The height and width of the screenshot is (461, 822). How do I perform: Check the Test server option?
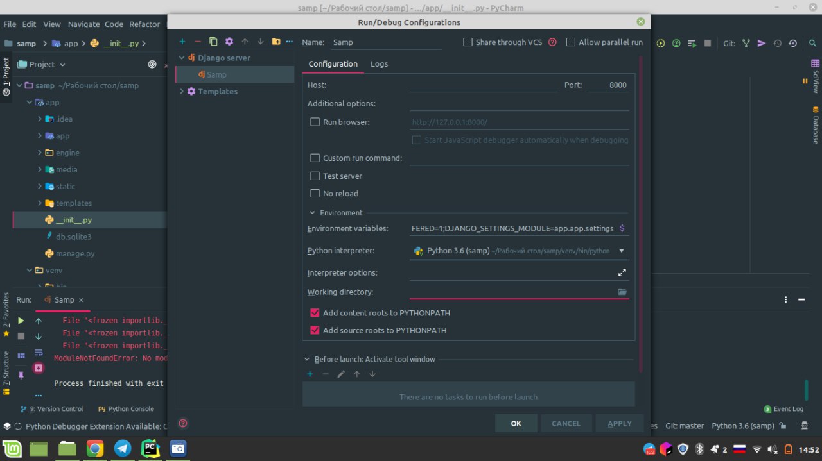[315, 176]
